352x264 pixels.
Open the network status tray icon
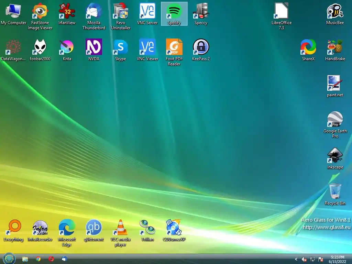(x=312, y=259)
